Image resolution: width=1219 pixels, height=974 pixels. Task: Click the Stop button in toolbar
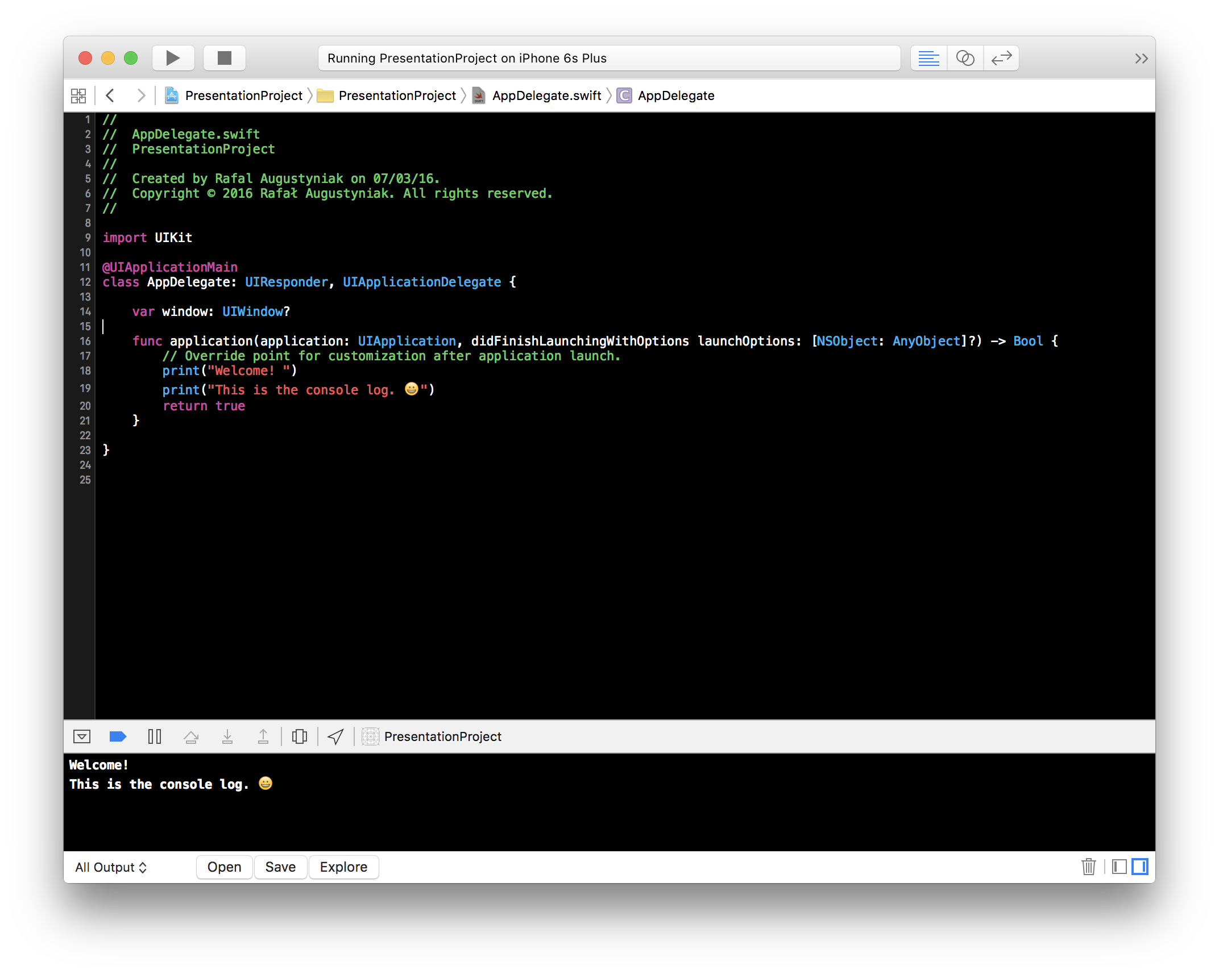click(225, 58)
